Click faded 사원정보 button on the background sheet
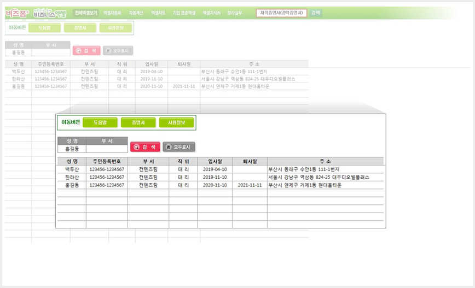 115,28
